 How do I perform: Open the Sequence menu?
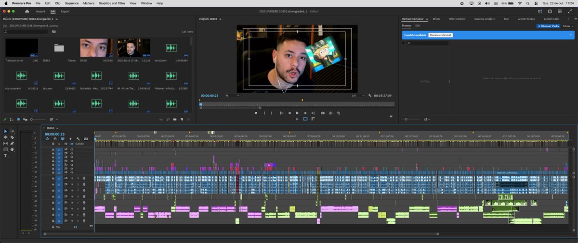72,3
